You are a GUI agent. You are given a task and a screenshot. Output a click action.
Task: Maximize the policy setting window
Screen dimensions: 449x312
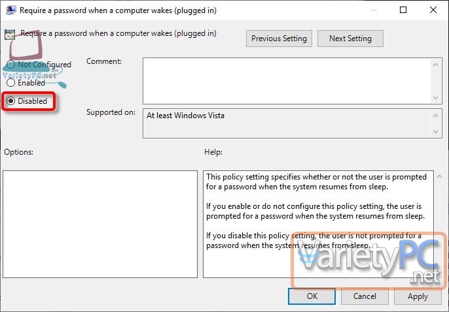403,10
